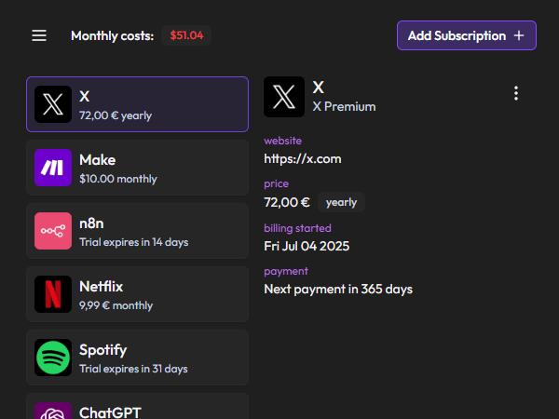Click the $51.04 monthly costs badge

pos(186,35)
